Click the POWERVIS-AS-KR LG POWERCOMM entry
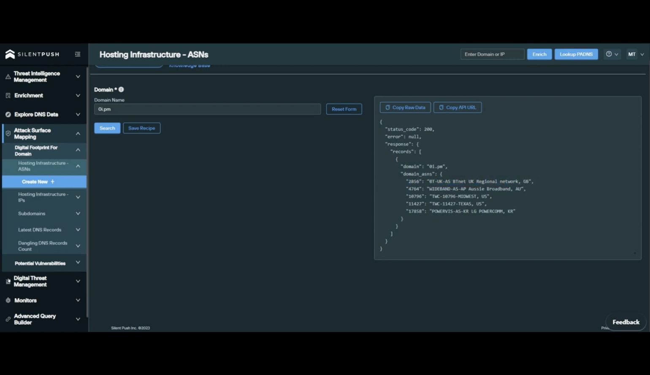The height and width of the screenshot is (375, 650). click(460, 211)
